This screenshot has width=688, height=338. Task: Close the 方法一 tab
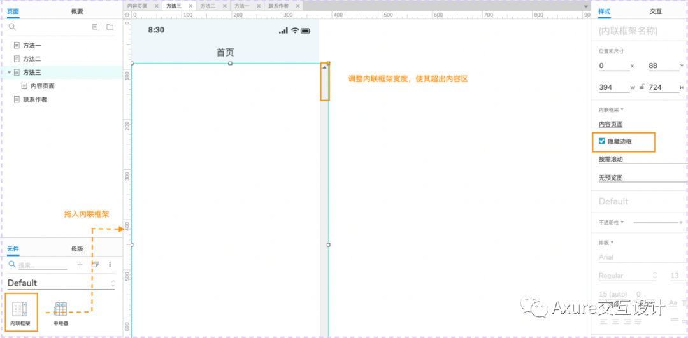pyautogui.click(x=259, y=6)
